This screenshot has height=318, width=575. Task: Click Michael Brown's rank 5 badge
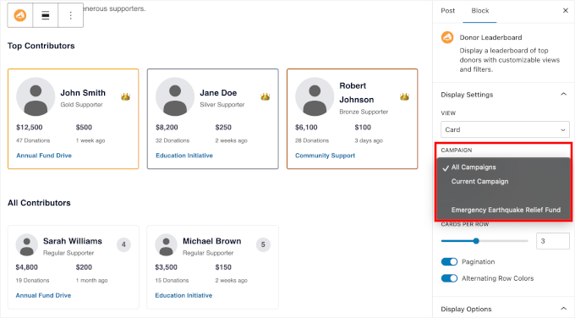[x=263, y=244]
